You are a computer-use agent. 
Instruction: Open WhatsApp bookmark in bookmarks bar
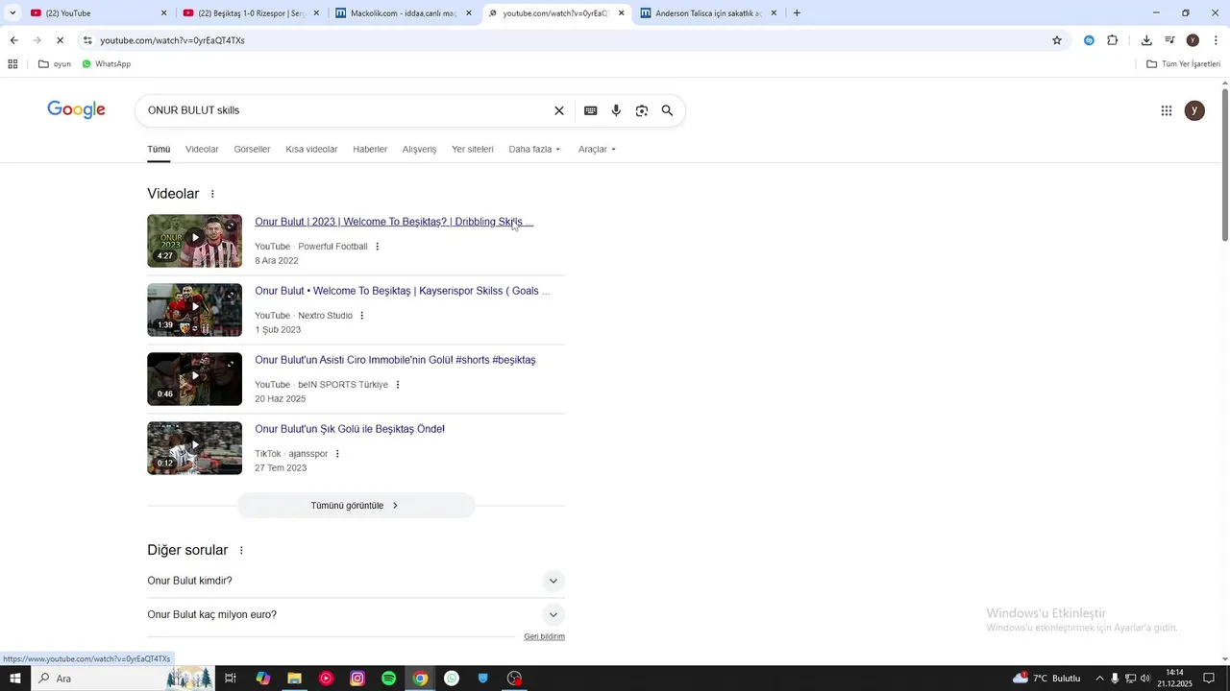106,64
